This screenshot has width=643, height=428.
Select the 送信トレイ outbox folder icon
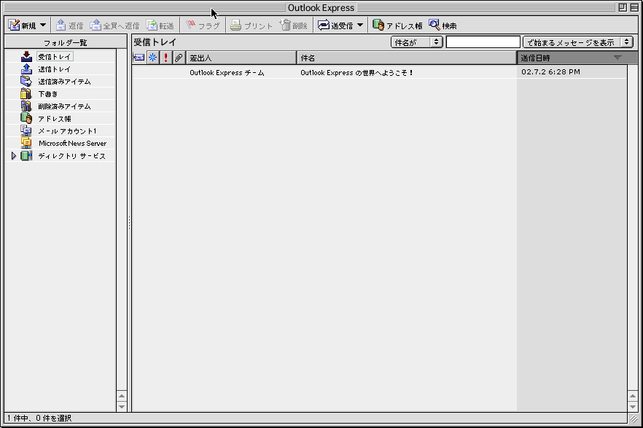[27, 69]
